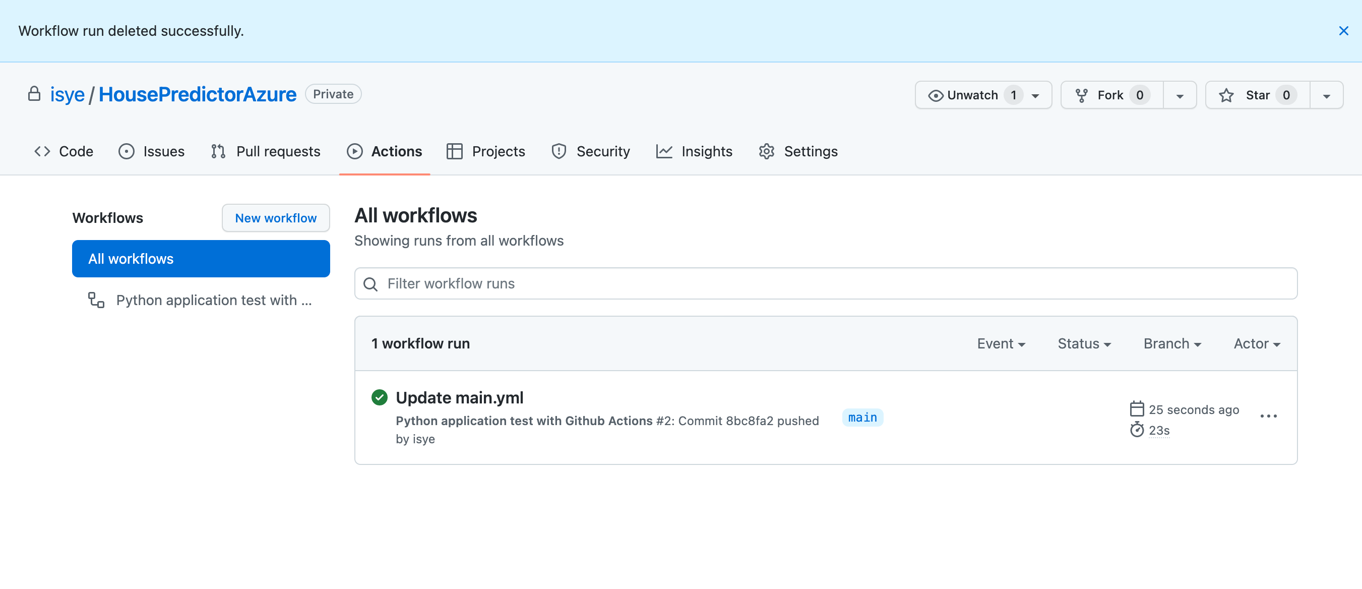Click the magnifier icon in the filter box
Image resolution: width=1362 pixels, height=589 pixels.
coord(370,284)
